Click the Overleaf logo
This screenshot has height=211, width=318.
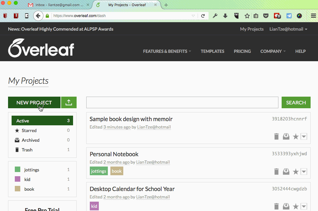[41, 48]
